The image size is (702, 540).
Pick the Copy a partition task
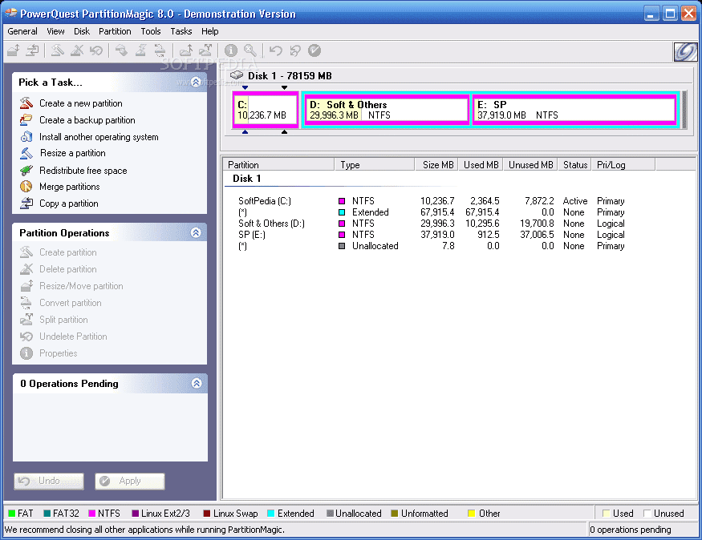pyautogui.click(x=69, y=204)
